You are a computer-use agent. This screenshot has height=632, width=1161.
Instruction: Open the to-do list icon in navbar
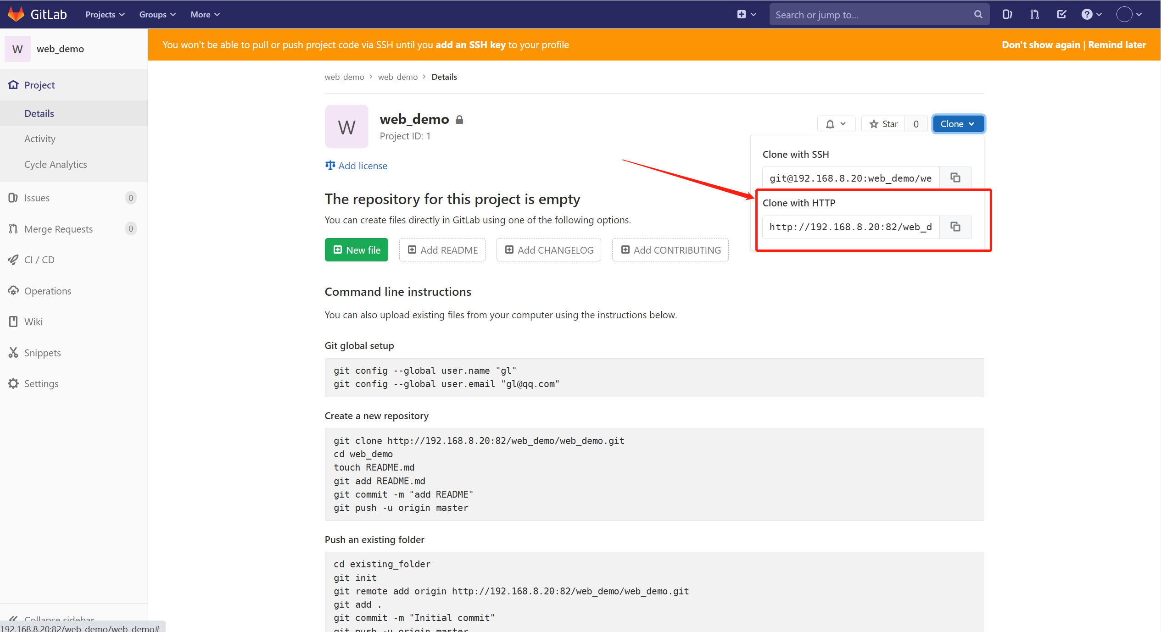tap(1061, 14)
